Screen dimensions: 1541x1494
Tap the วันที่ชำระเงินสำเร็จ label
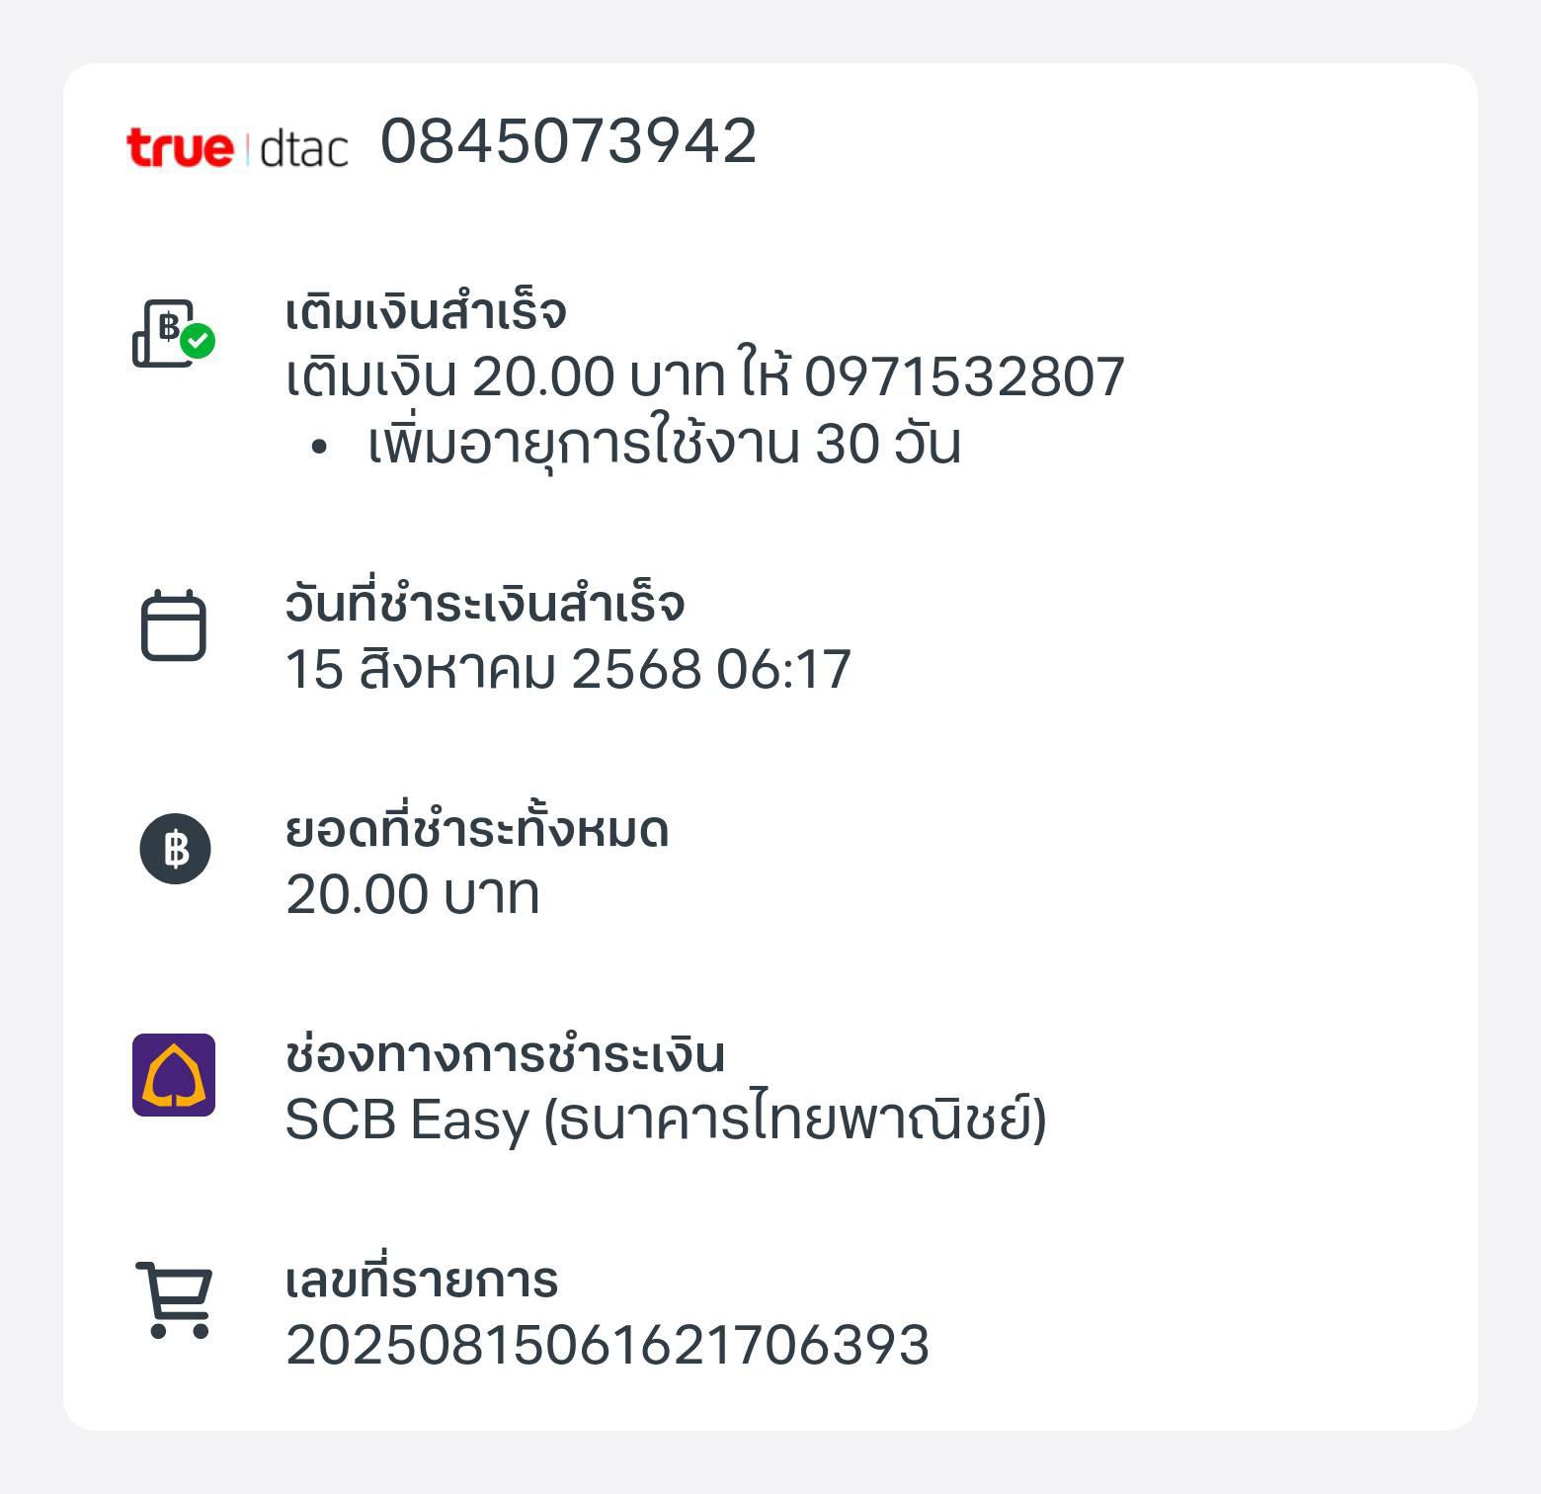(x=485, y=604)
